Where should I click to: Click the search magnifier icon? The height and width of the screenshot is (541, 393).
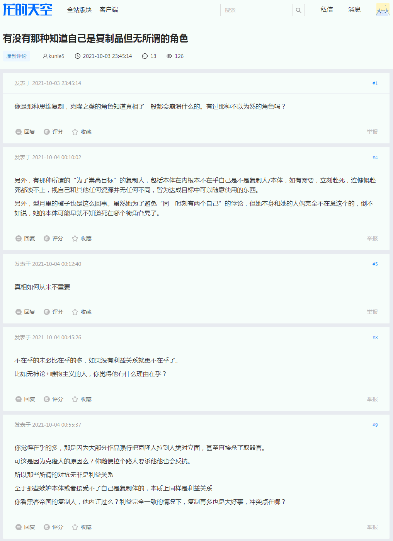point(299,10)
